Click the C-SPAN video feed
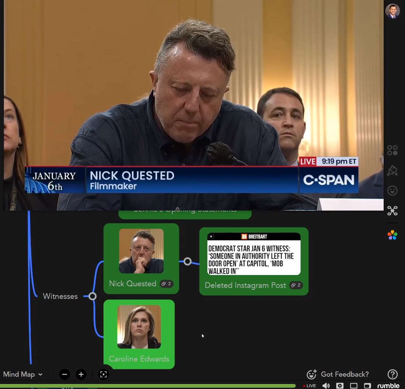The height and width of the screenshot is (389, 405). pyautogui.click(x=194, y=105)
